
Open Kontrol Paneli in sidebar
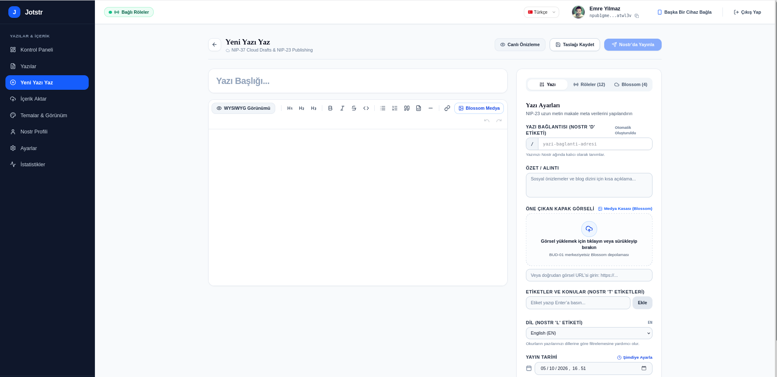pyautogui.click(x=47, y=49)
